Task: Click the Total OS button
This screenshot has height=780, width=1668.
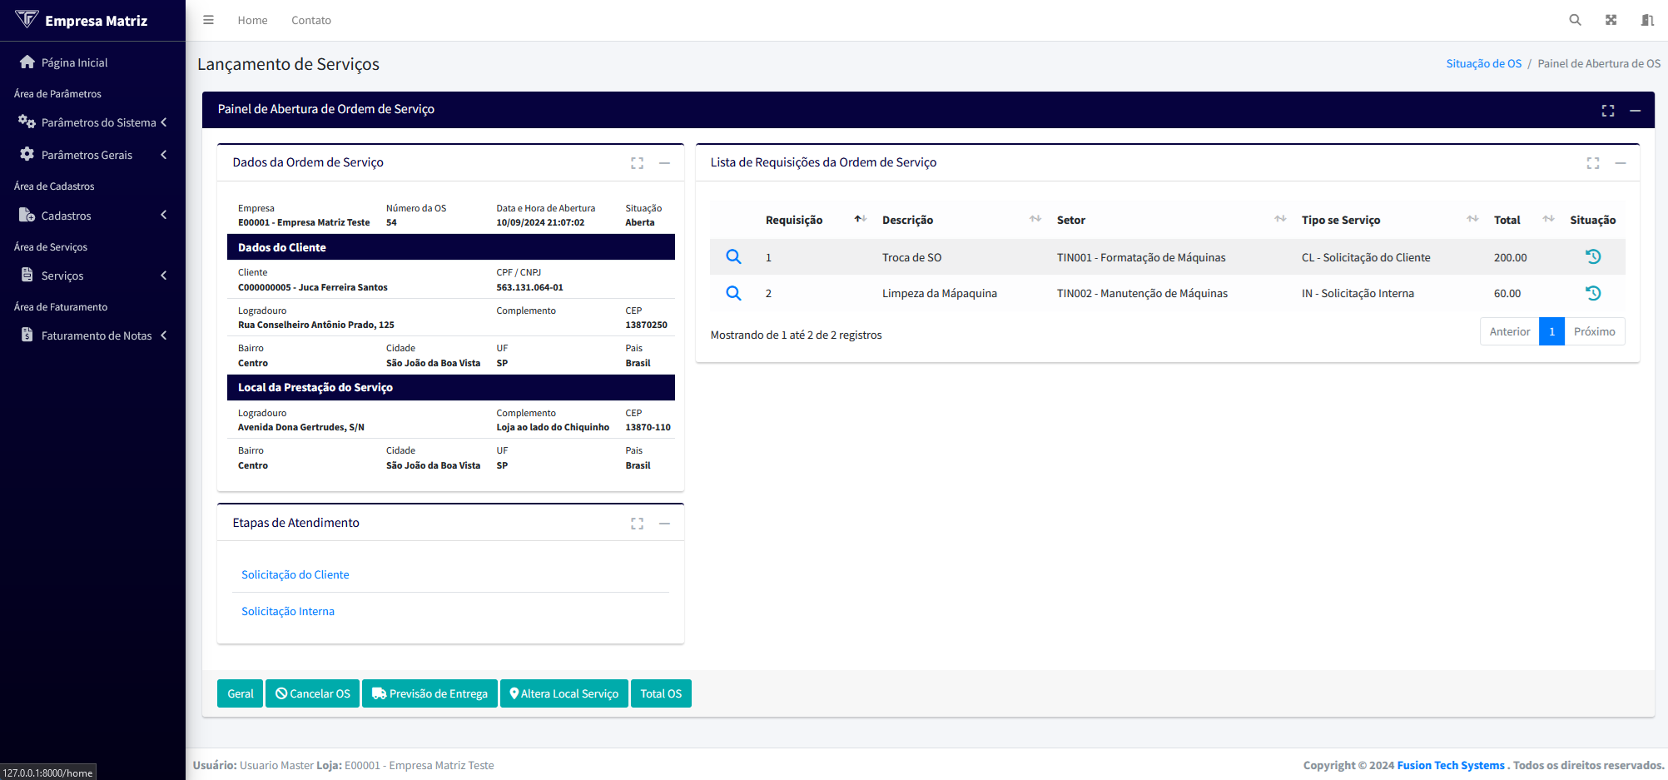Action: (x=661, y=693)
